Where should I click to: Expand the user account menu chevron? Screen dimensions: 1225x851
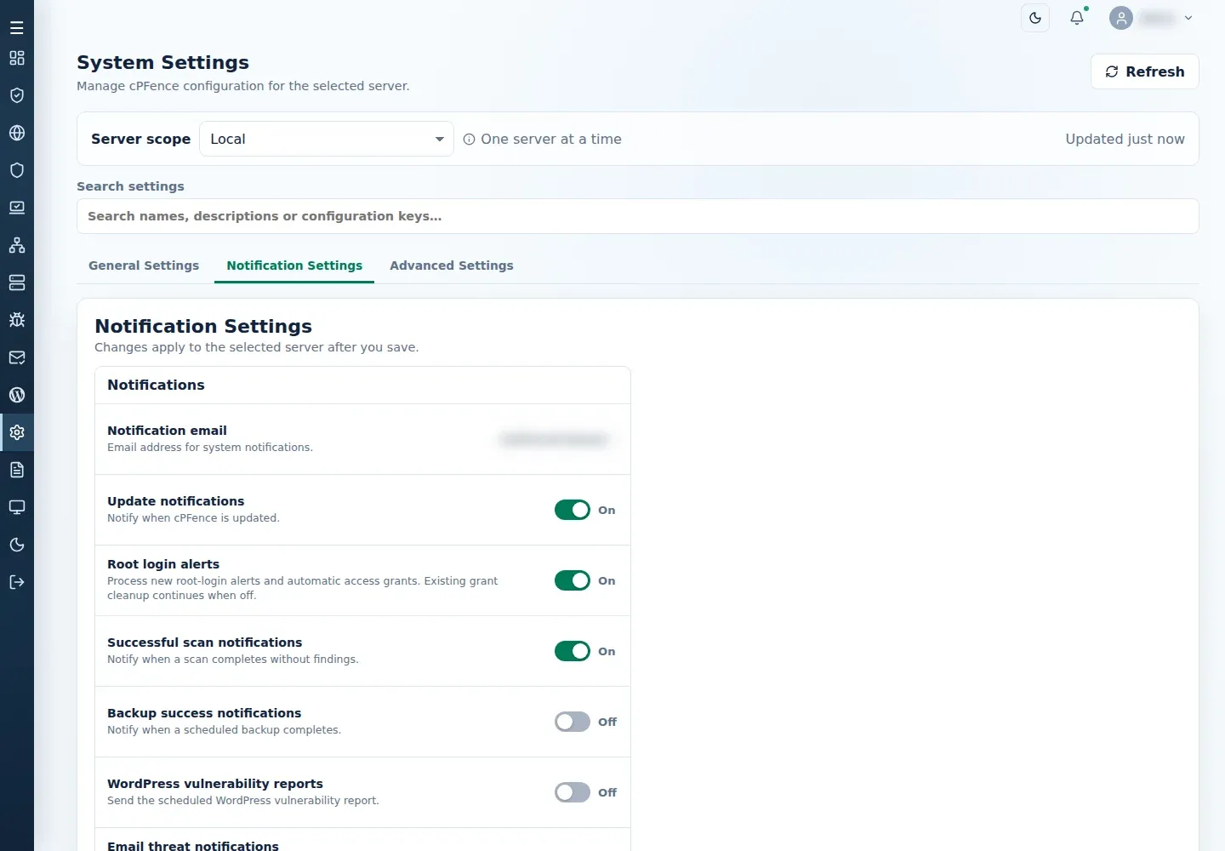click(x=1188, y=18)
